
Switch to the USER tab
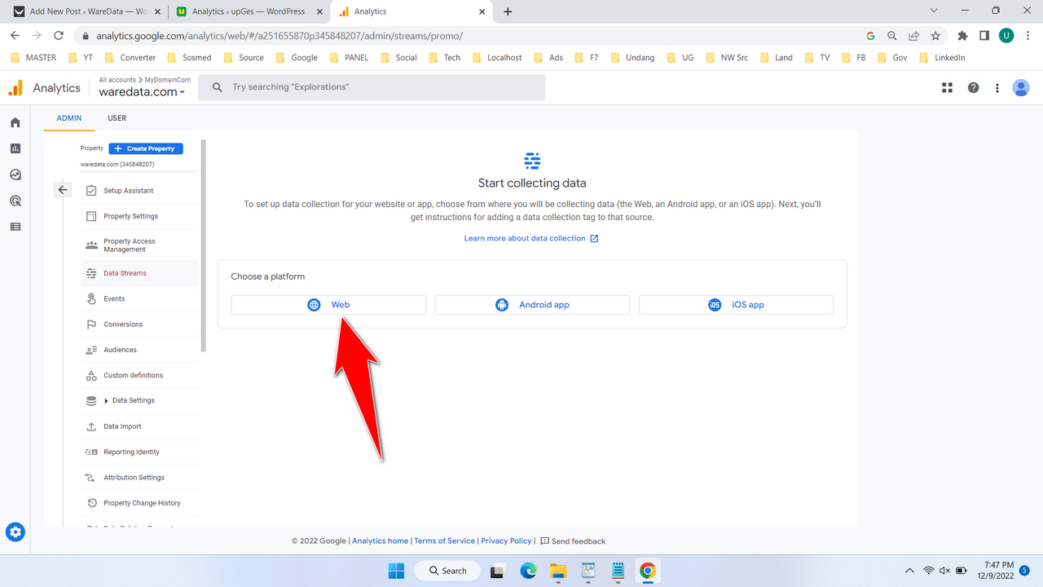tap(117, 118)
